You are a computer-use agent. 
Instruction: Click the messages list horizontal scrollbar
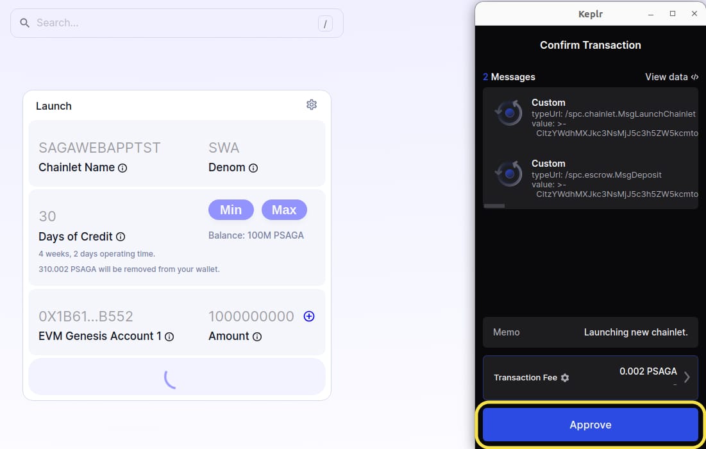pyautogui.click(x=494, y=206)
